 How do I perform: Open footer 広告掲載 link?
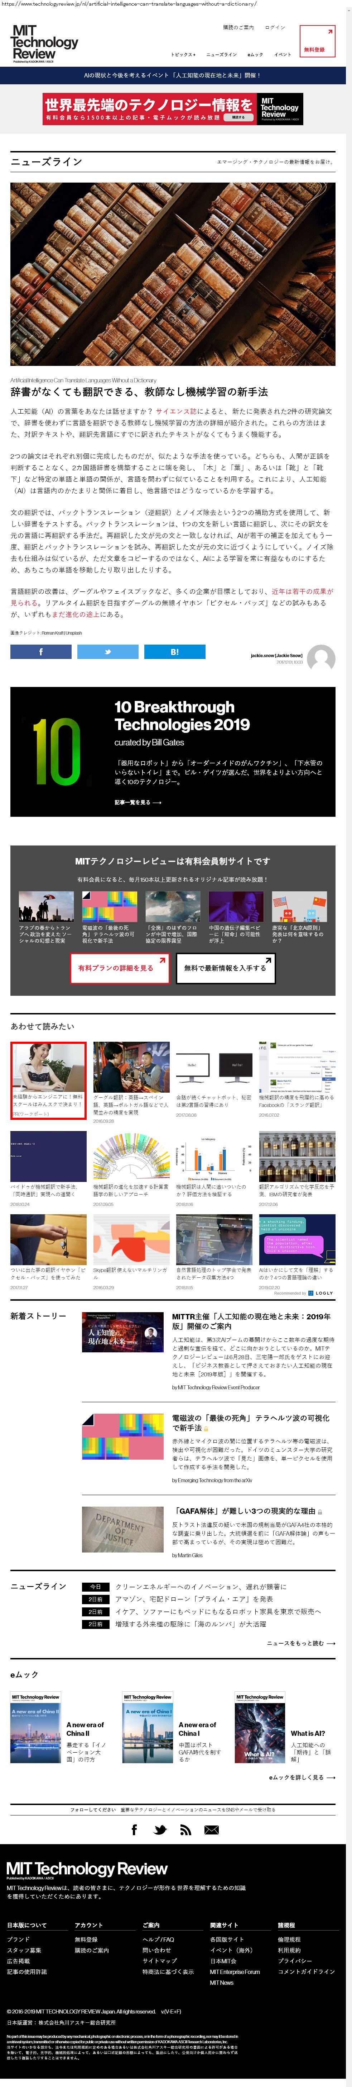pos(18,1961)
